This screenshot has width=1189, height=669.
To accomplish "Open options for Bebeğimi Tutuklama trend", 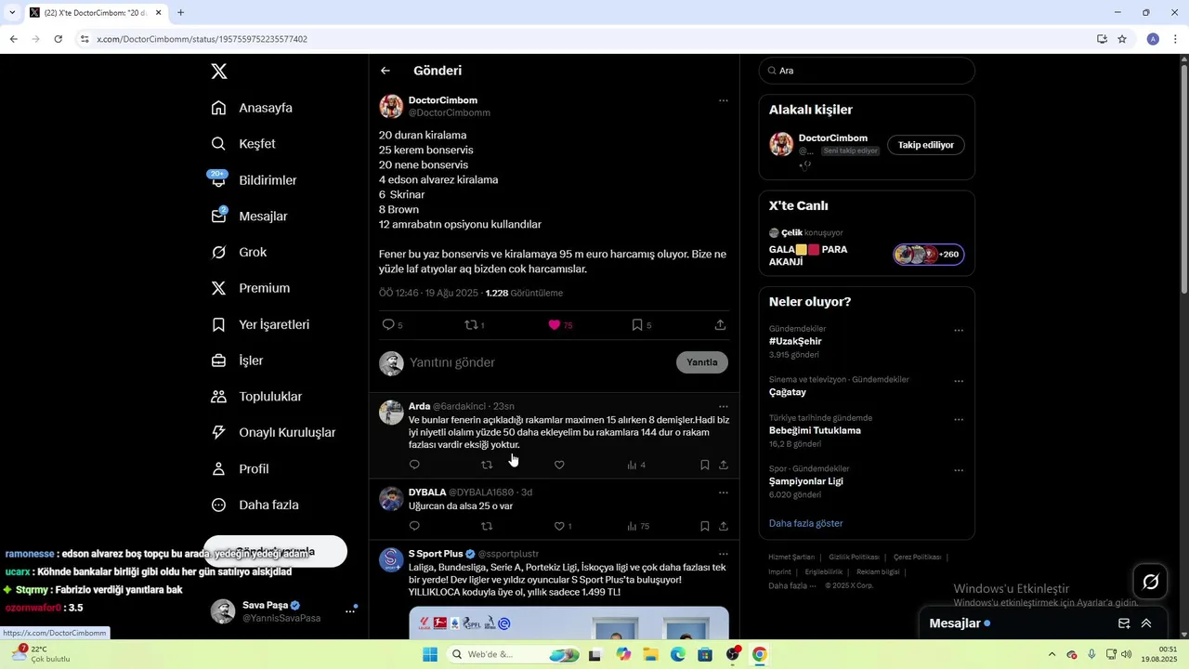I will [x=959, y=419].
